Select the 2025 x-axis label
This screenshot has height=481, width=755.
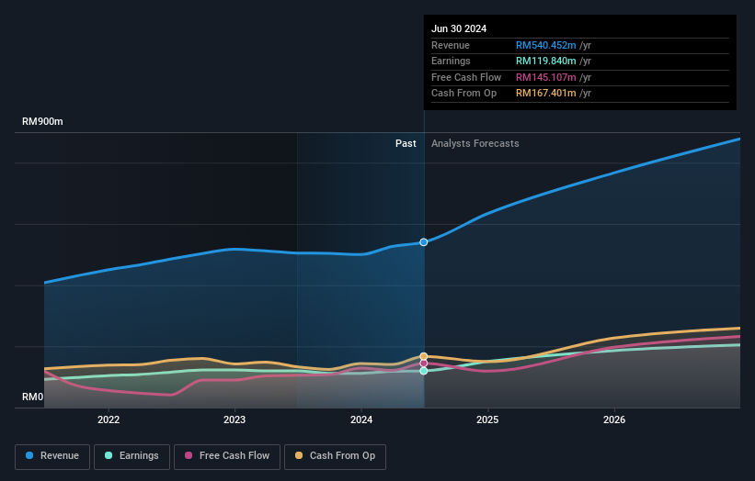(487, 419)
